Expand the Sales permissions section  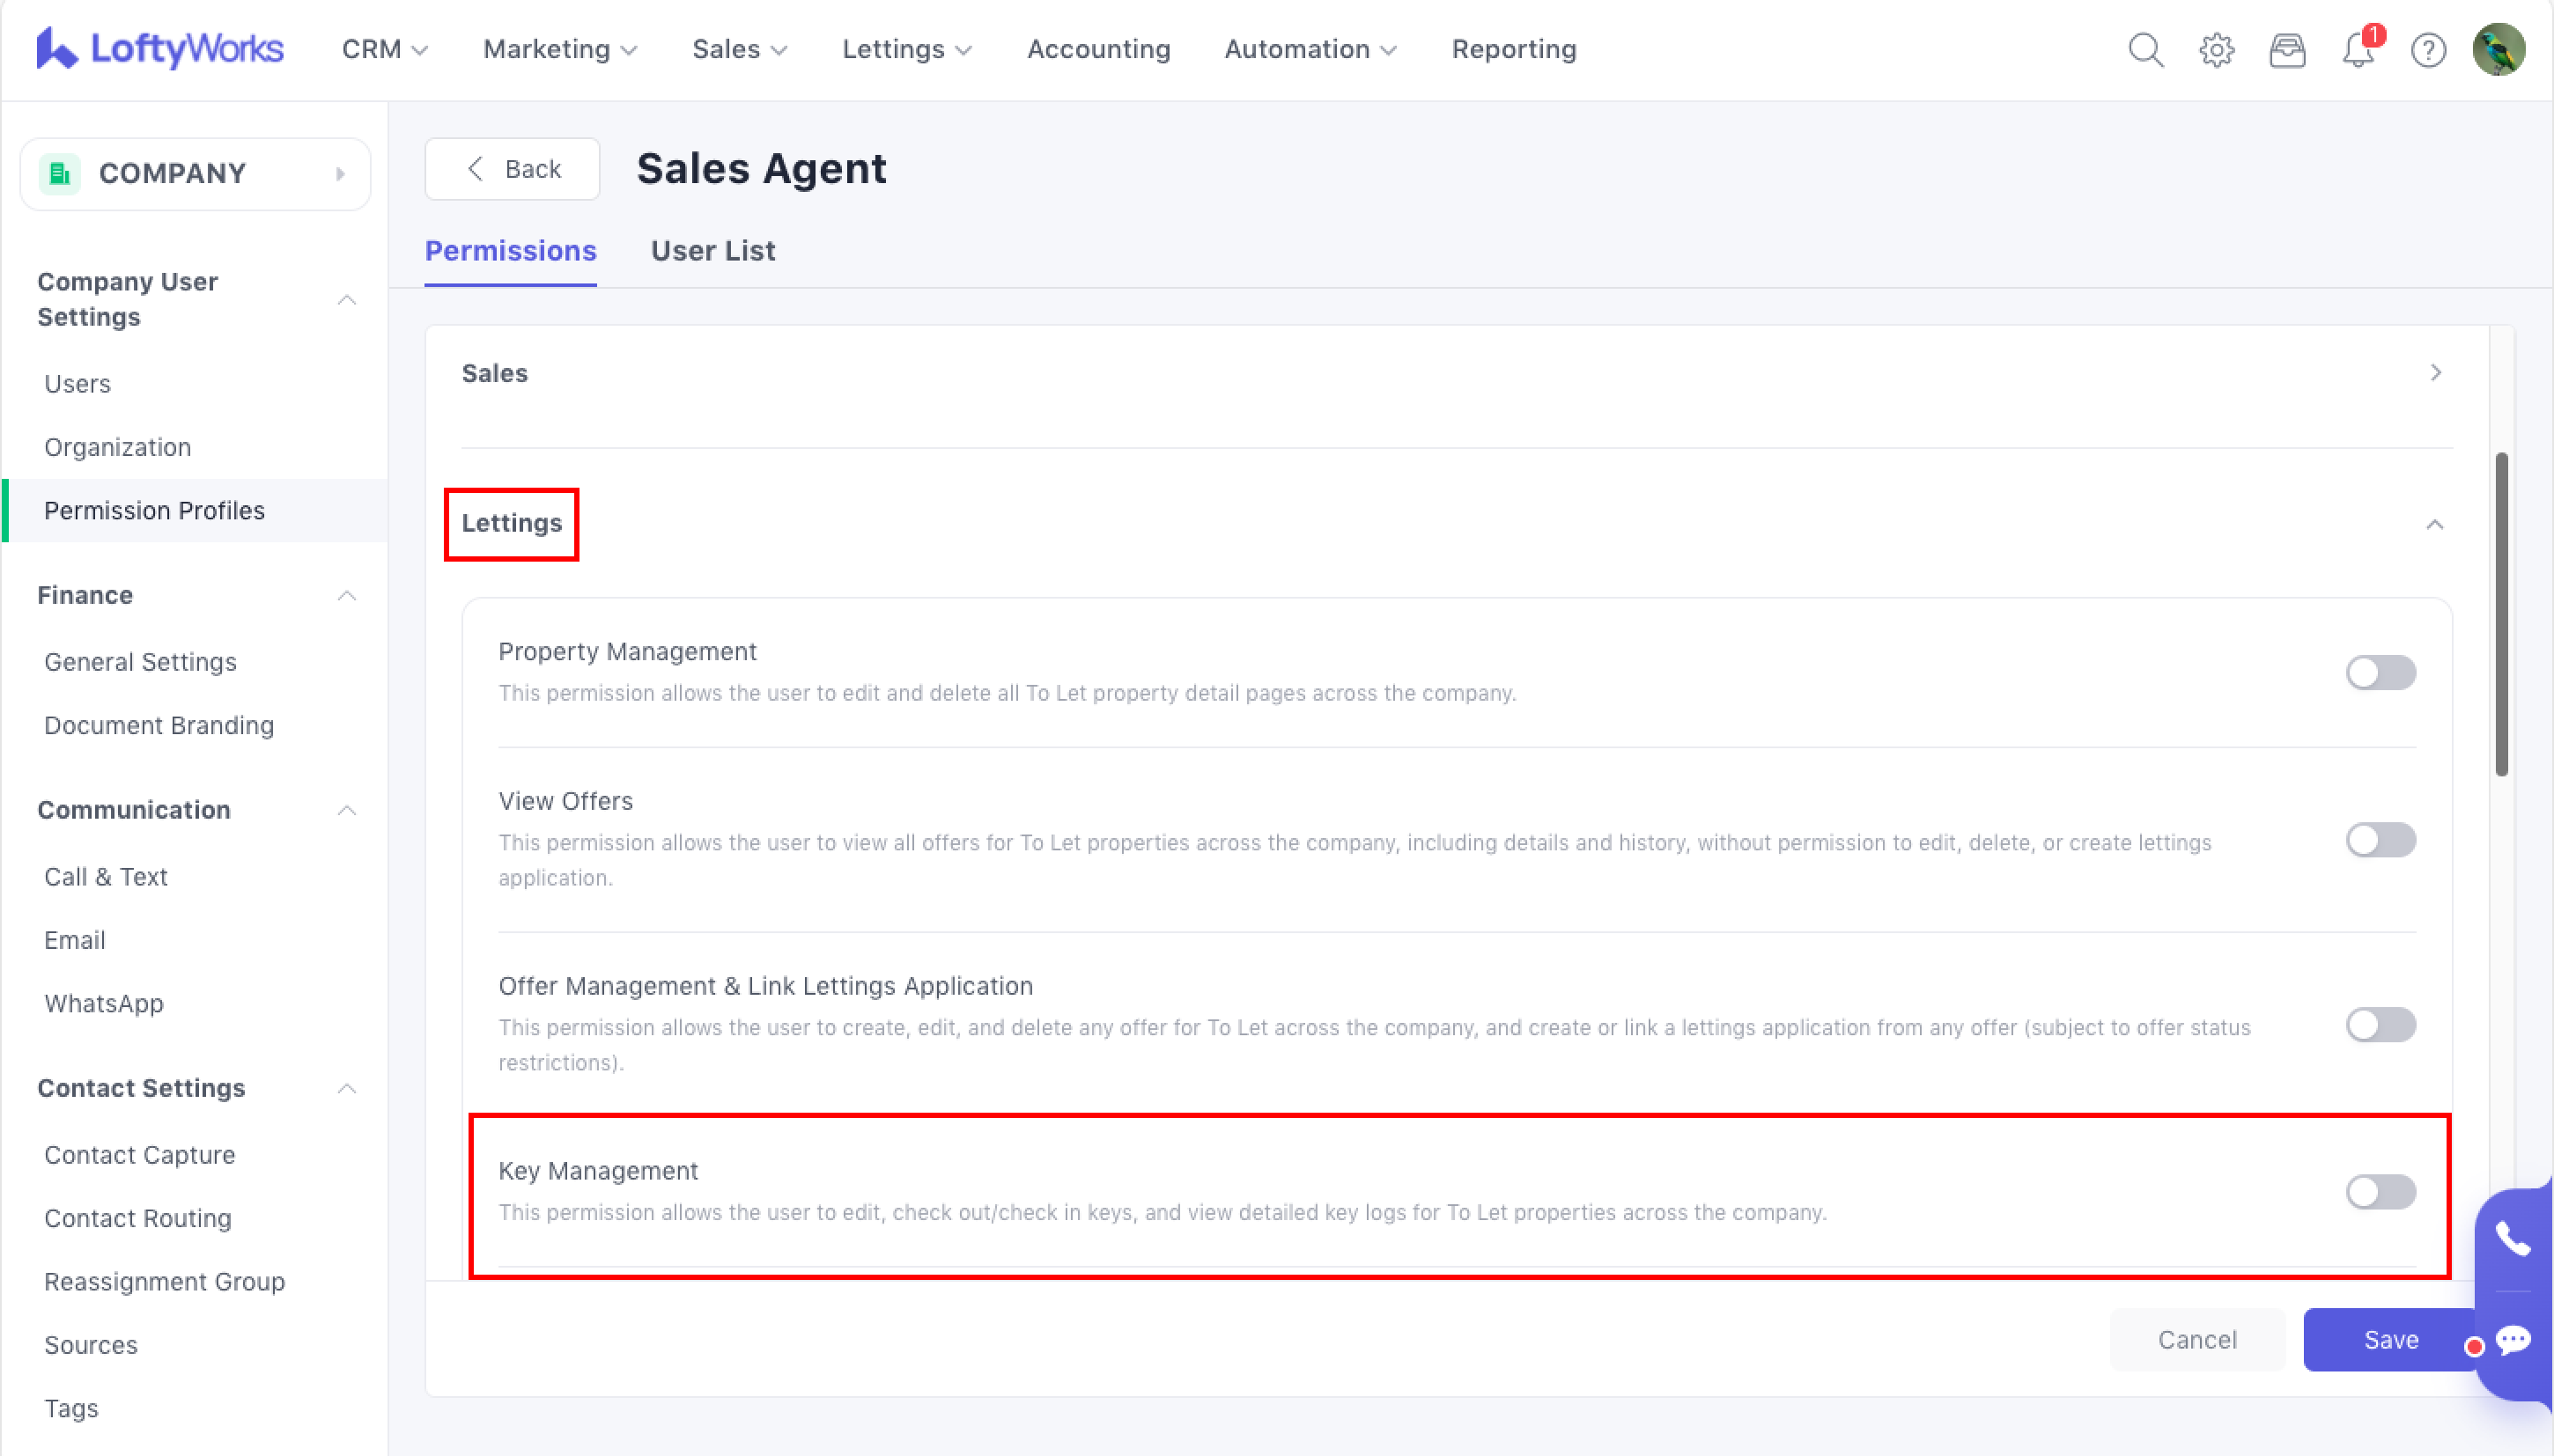tap(2435, 373)
